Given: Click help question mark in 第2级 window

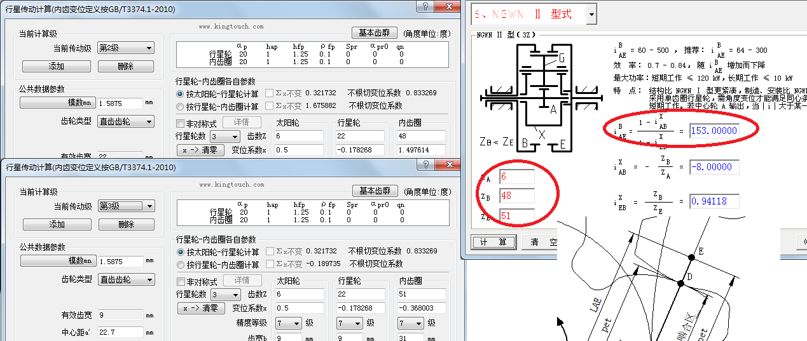Looking at the screenshot, I should point(425,7).
